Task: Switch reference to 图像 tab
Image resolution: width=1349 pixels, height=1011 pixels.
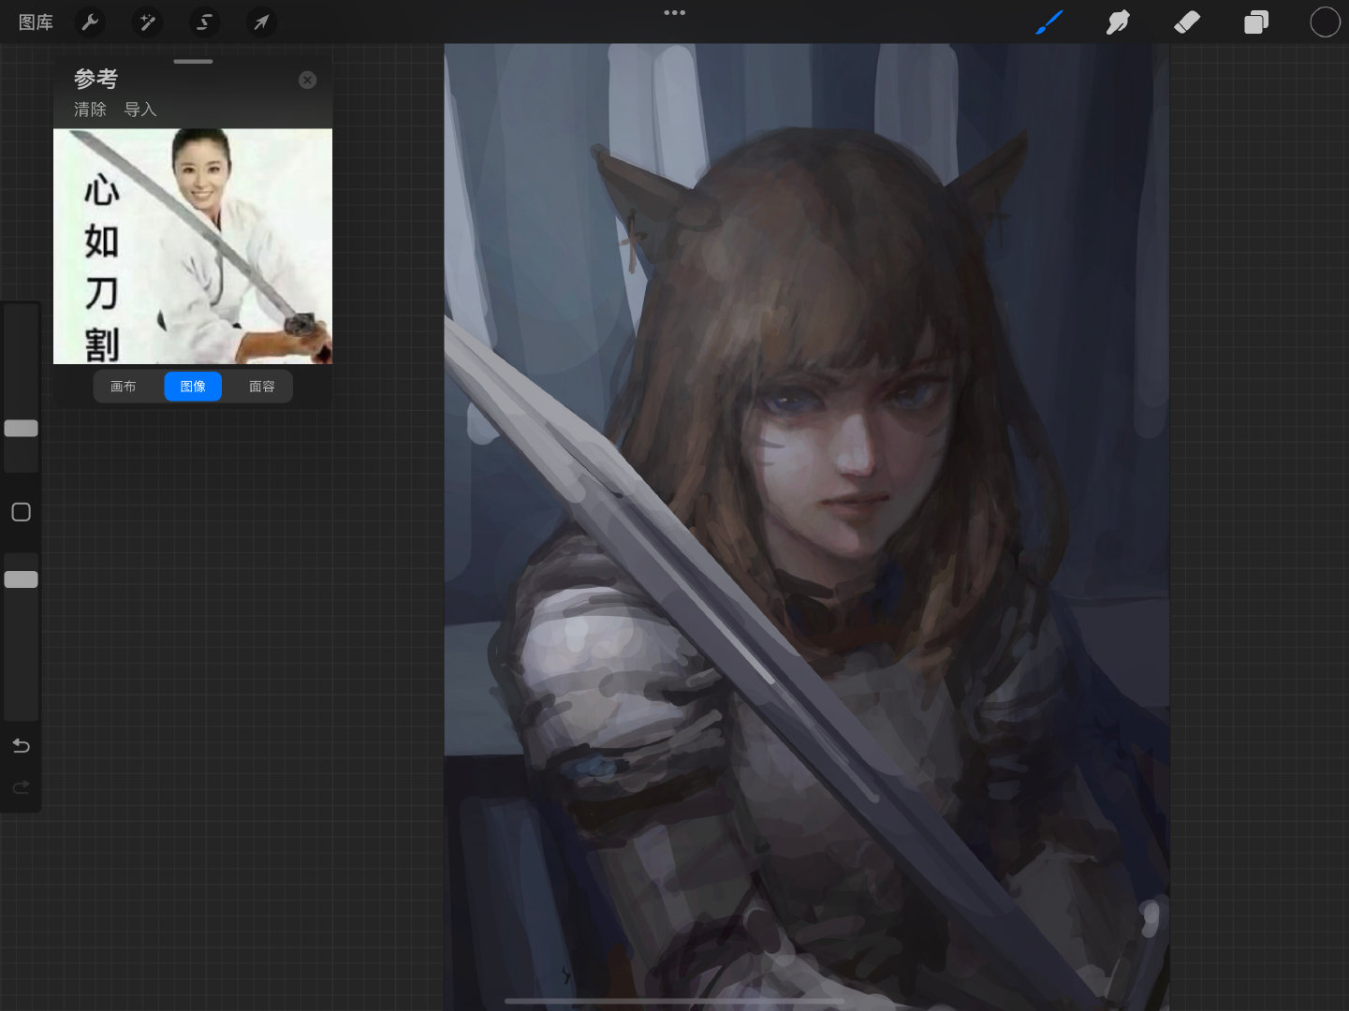Action: pyautogui.click(x=193, y=387)
